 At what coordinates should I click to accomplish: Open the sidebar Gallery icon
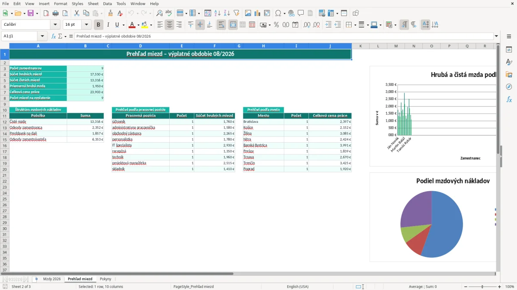coord(509,74)
